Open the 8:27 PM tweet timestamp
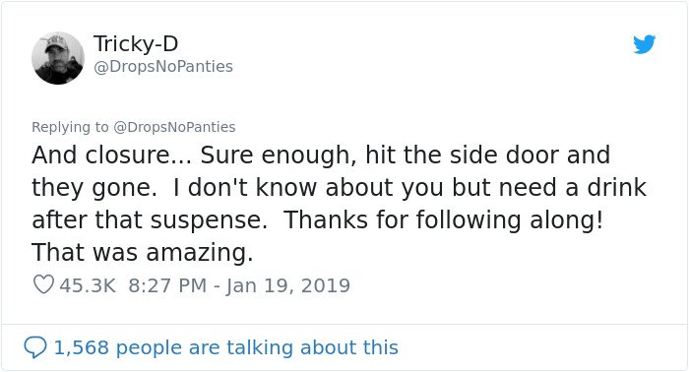Viewport: 689px width, 372px height. [167, 285]
